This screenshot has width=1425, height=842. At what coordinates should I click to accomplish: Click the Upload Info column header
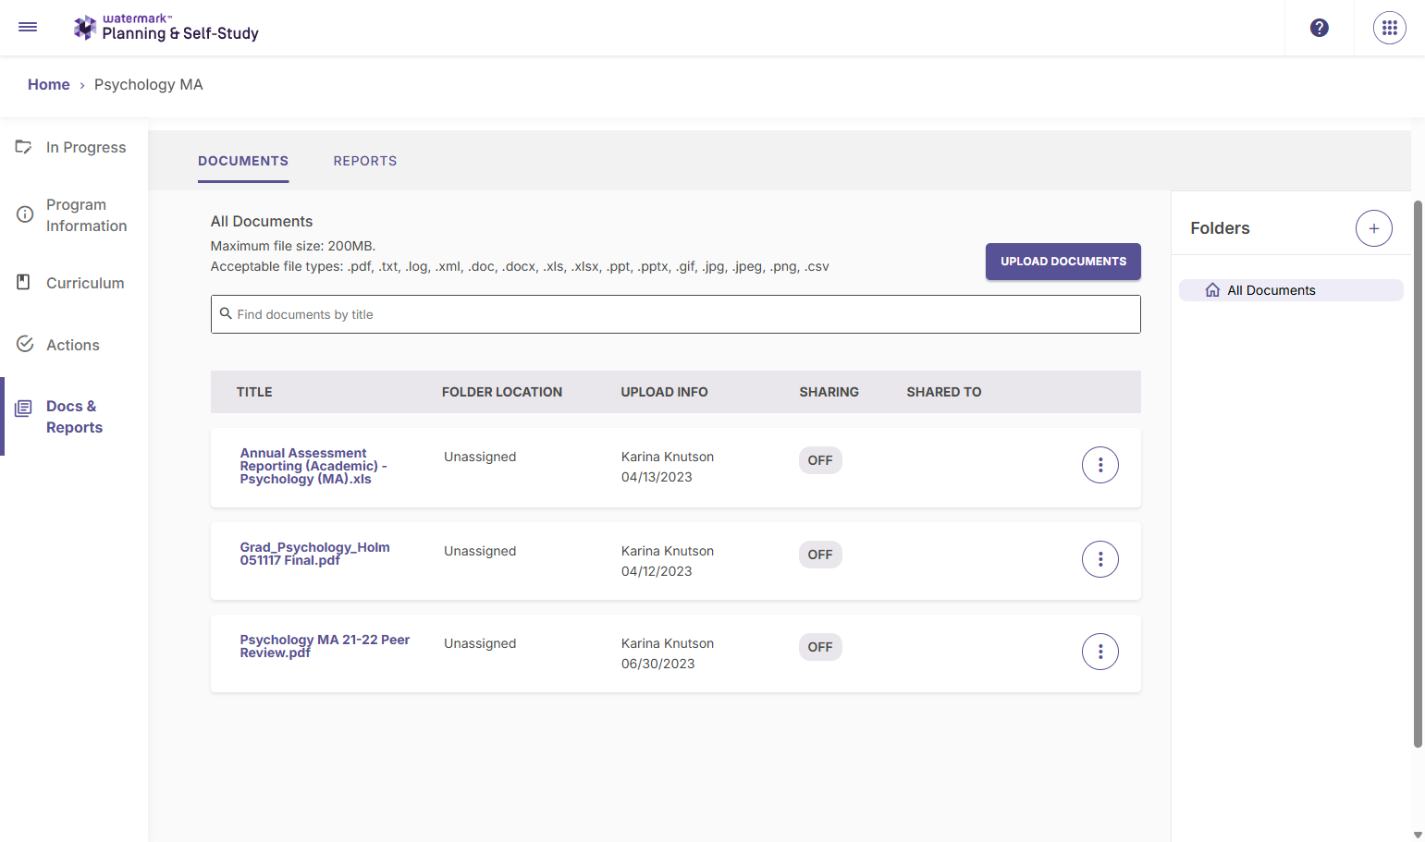[x=665, y=392]
